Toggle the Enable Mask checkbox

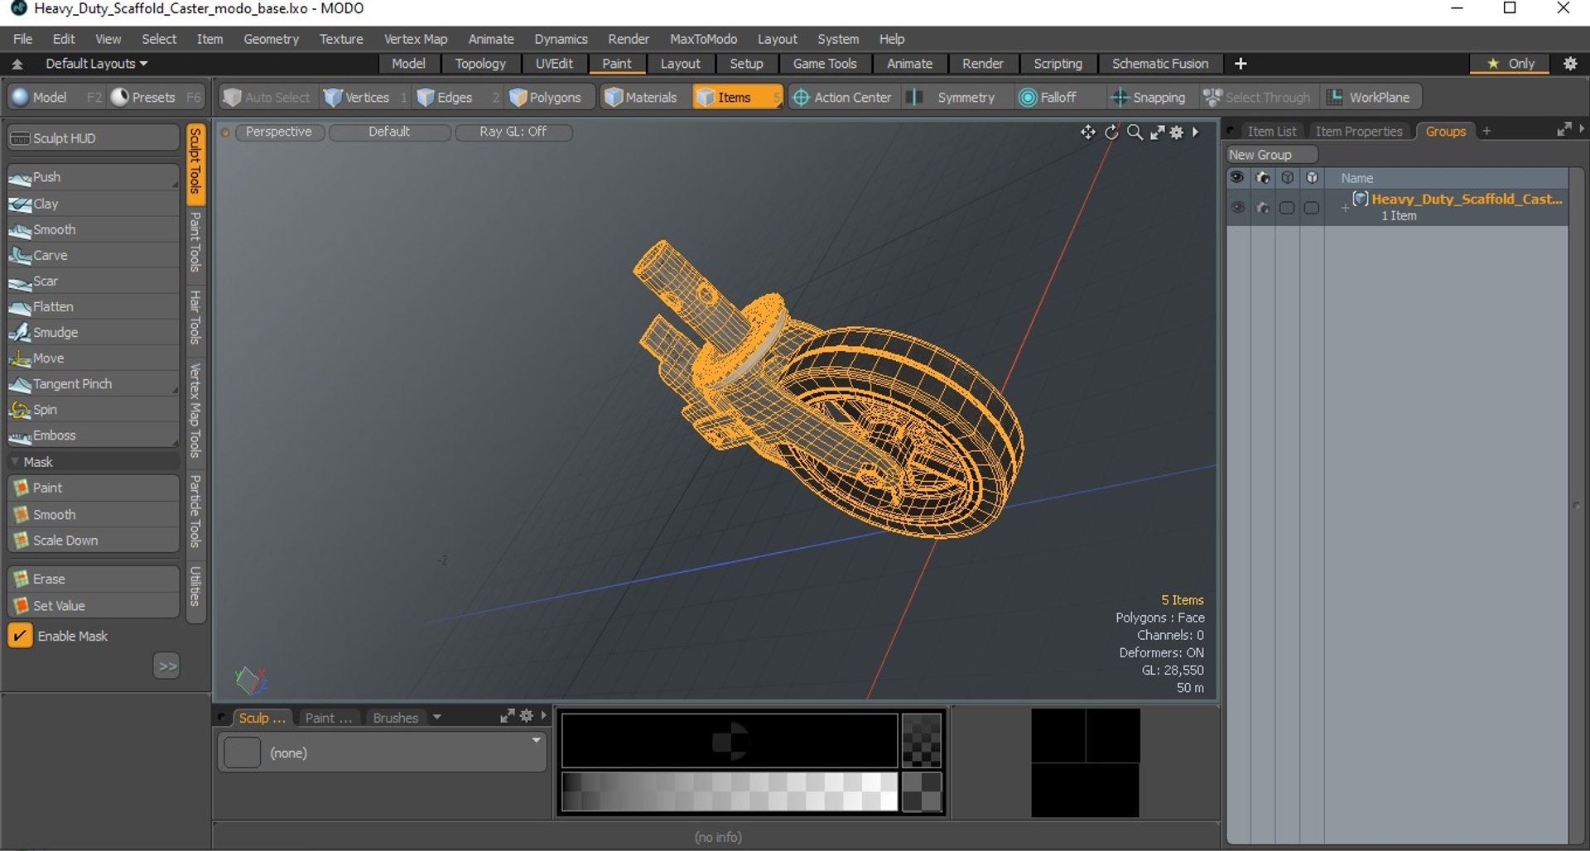20,636
